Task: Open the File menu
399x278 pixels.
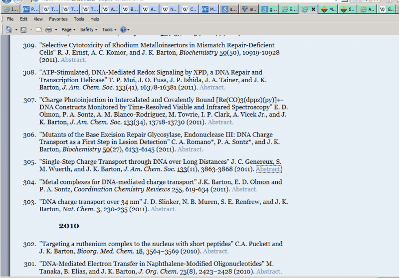Action: click(10, 19)
